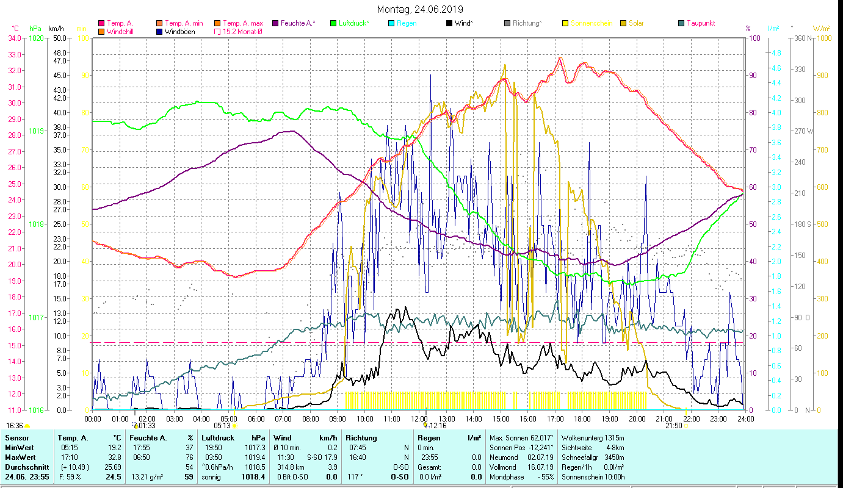Select the Regen legend label
This screenshot has width=843, height=488.
(x=407, y=23)
